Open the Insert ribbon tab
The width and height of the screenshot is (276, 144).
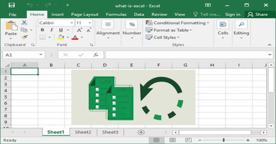57,14
